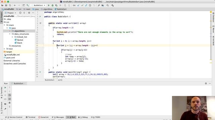
Task: Open the SonarLint tool window tab
Action: 43,117
